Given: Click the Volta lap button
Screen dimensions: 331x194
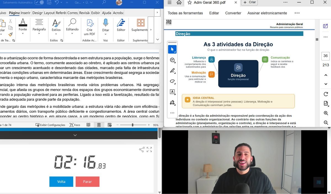Looking at the screenshot, I should pos(61,182).
